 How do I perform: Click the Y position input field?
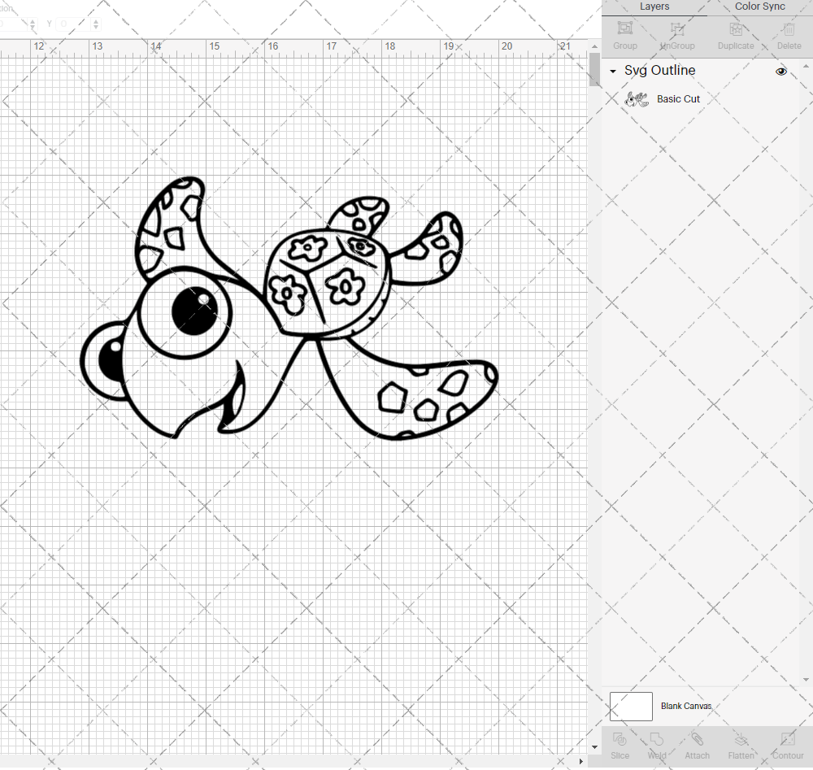(x=73, y=24)
